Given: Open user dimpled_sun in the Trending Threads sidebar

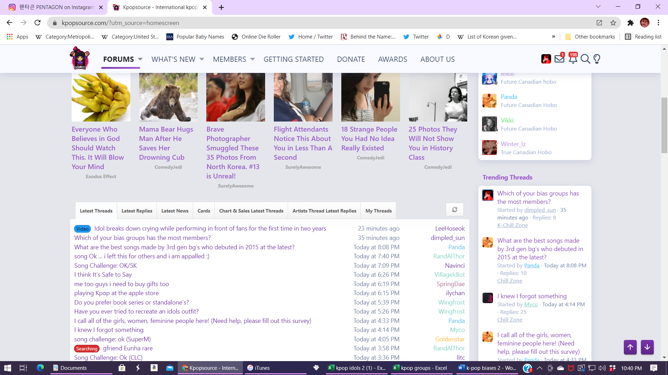Looking at the screenshot, I should 540,210.
